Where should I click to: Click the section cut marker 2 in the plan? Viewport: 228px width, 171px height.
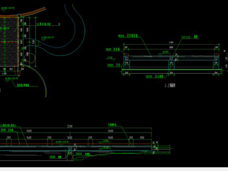[x=38, y=42]
